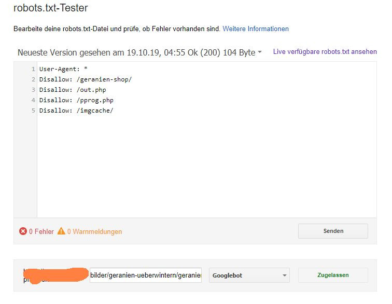Click the 0 Warnmeldungen label
Image resolution: width=392 pixels, height=304 pixels.
pos(94,232)
